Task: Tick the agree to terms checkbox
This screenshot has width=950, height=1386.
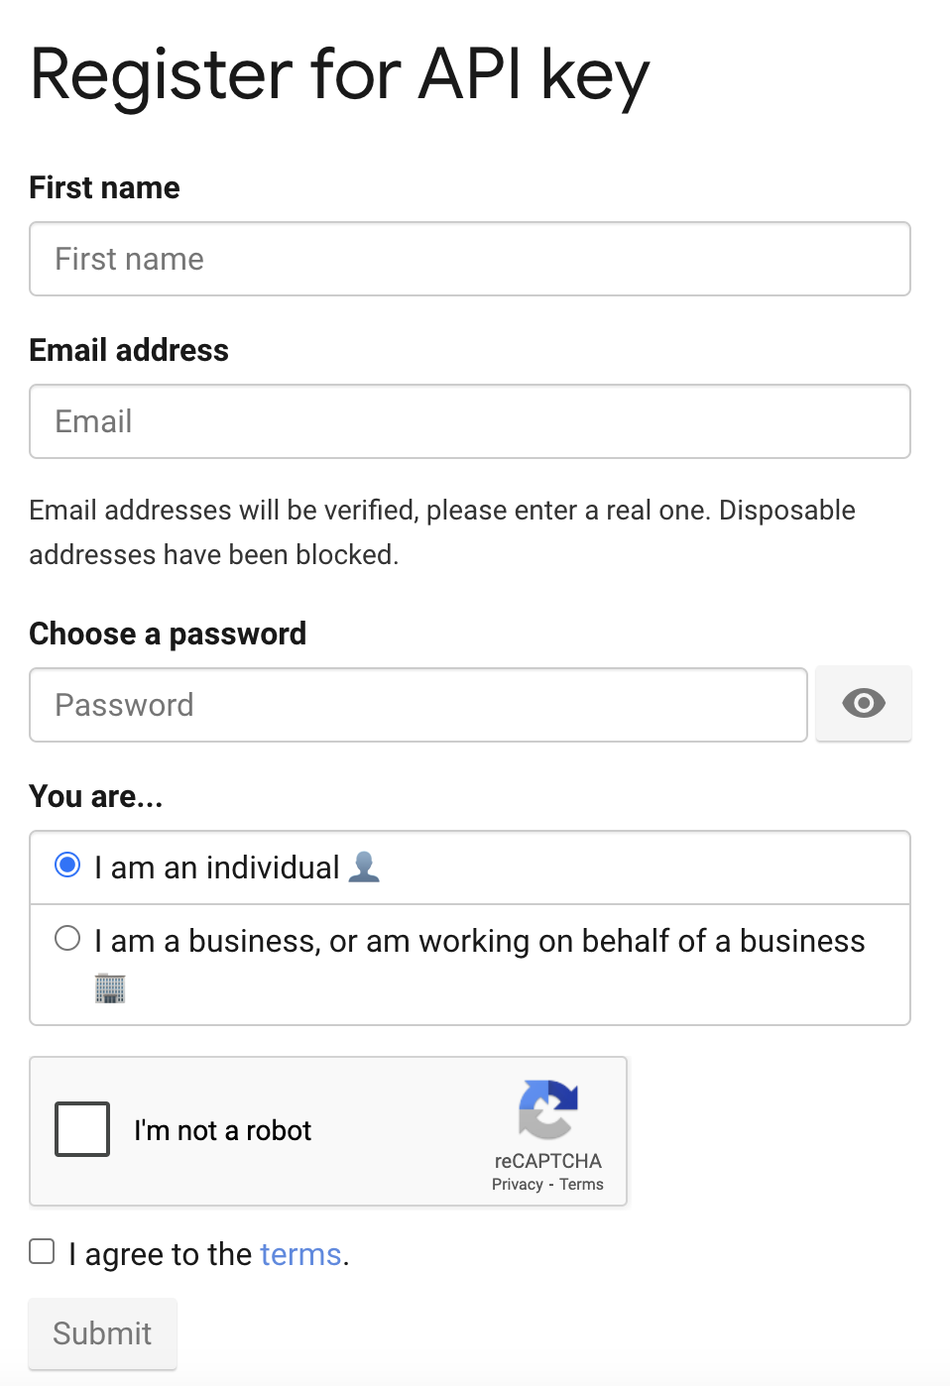Action: 42,1251
